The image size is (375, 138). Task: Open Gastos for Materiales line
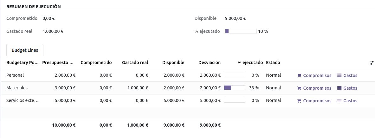point(347,88)
